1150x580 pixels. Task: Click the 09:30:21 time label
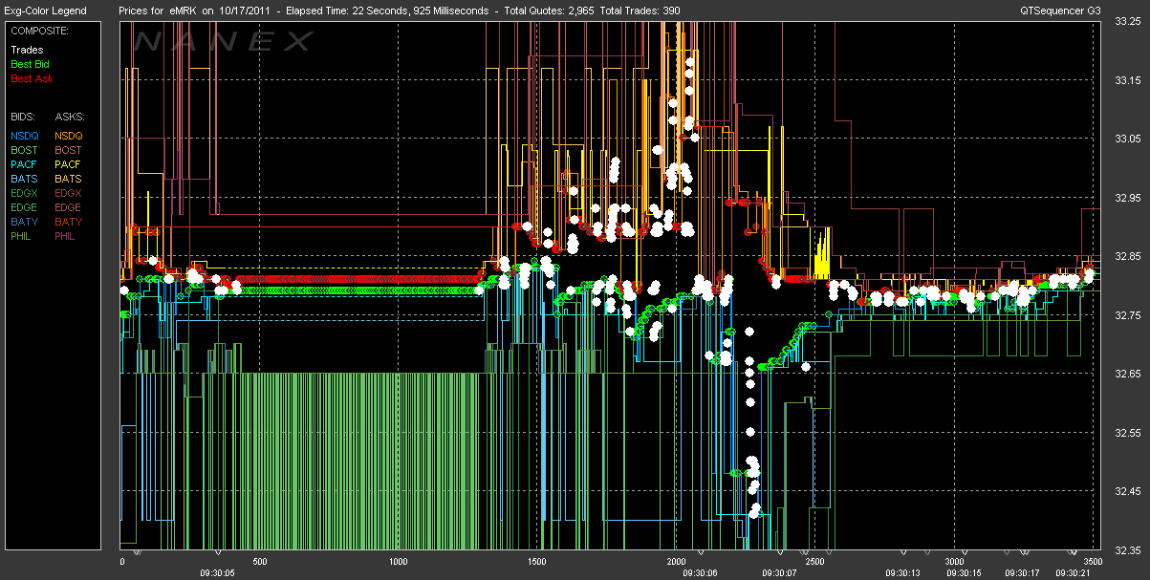(x=1074, y=572)
